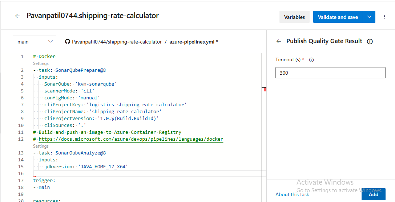
Task: Open the Validate and save dropdown arrow
Action: [x=369, y=17]
